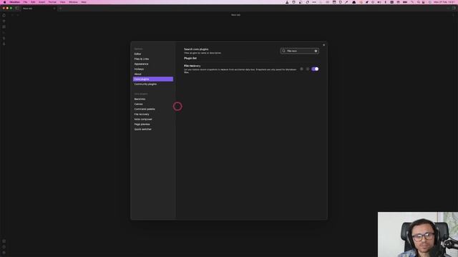The height and width of the screenshot is (257, 458).
Task: Open Page preview plugin settings
Action: (x=142, y=124)
